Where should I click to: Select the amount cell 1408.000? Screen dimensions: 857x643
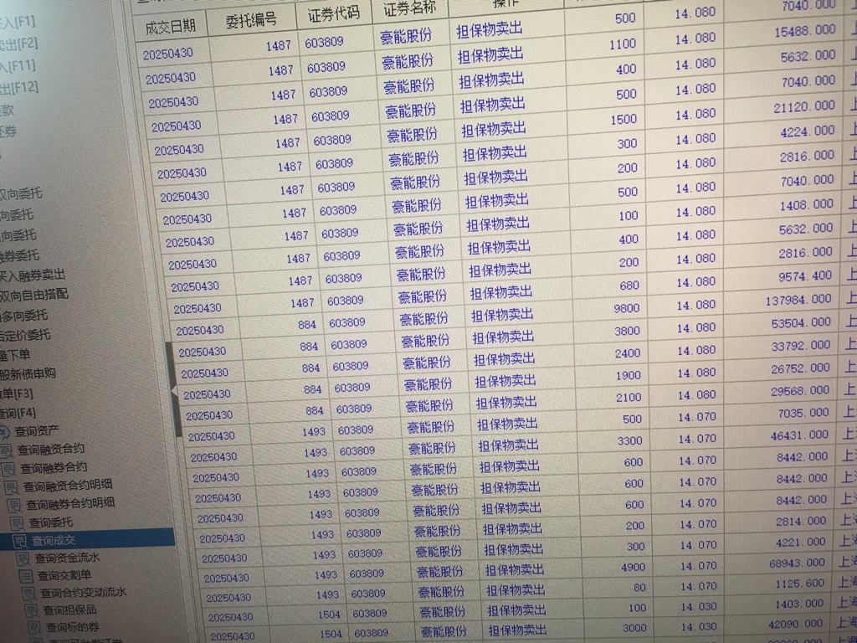tap(807, 206)
